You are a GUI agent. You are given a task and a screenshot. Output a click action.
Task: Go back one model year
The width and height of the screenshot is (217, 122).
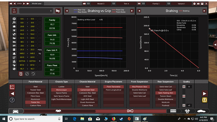click(14, 3)
